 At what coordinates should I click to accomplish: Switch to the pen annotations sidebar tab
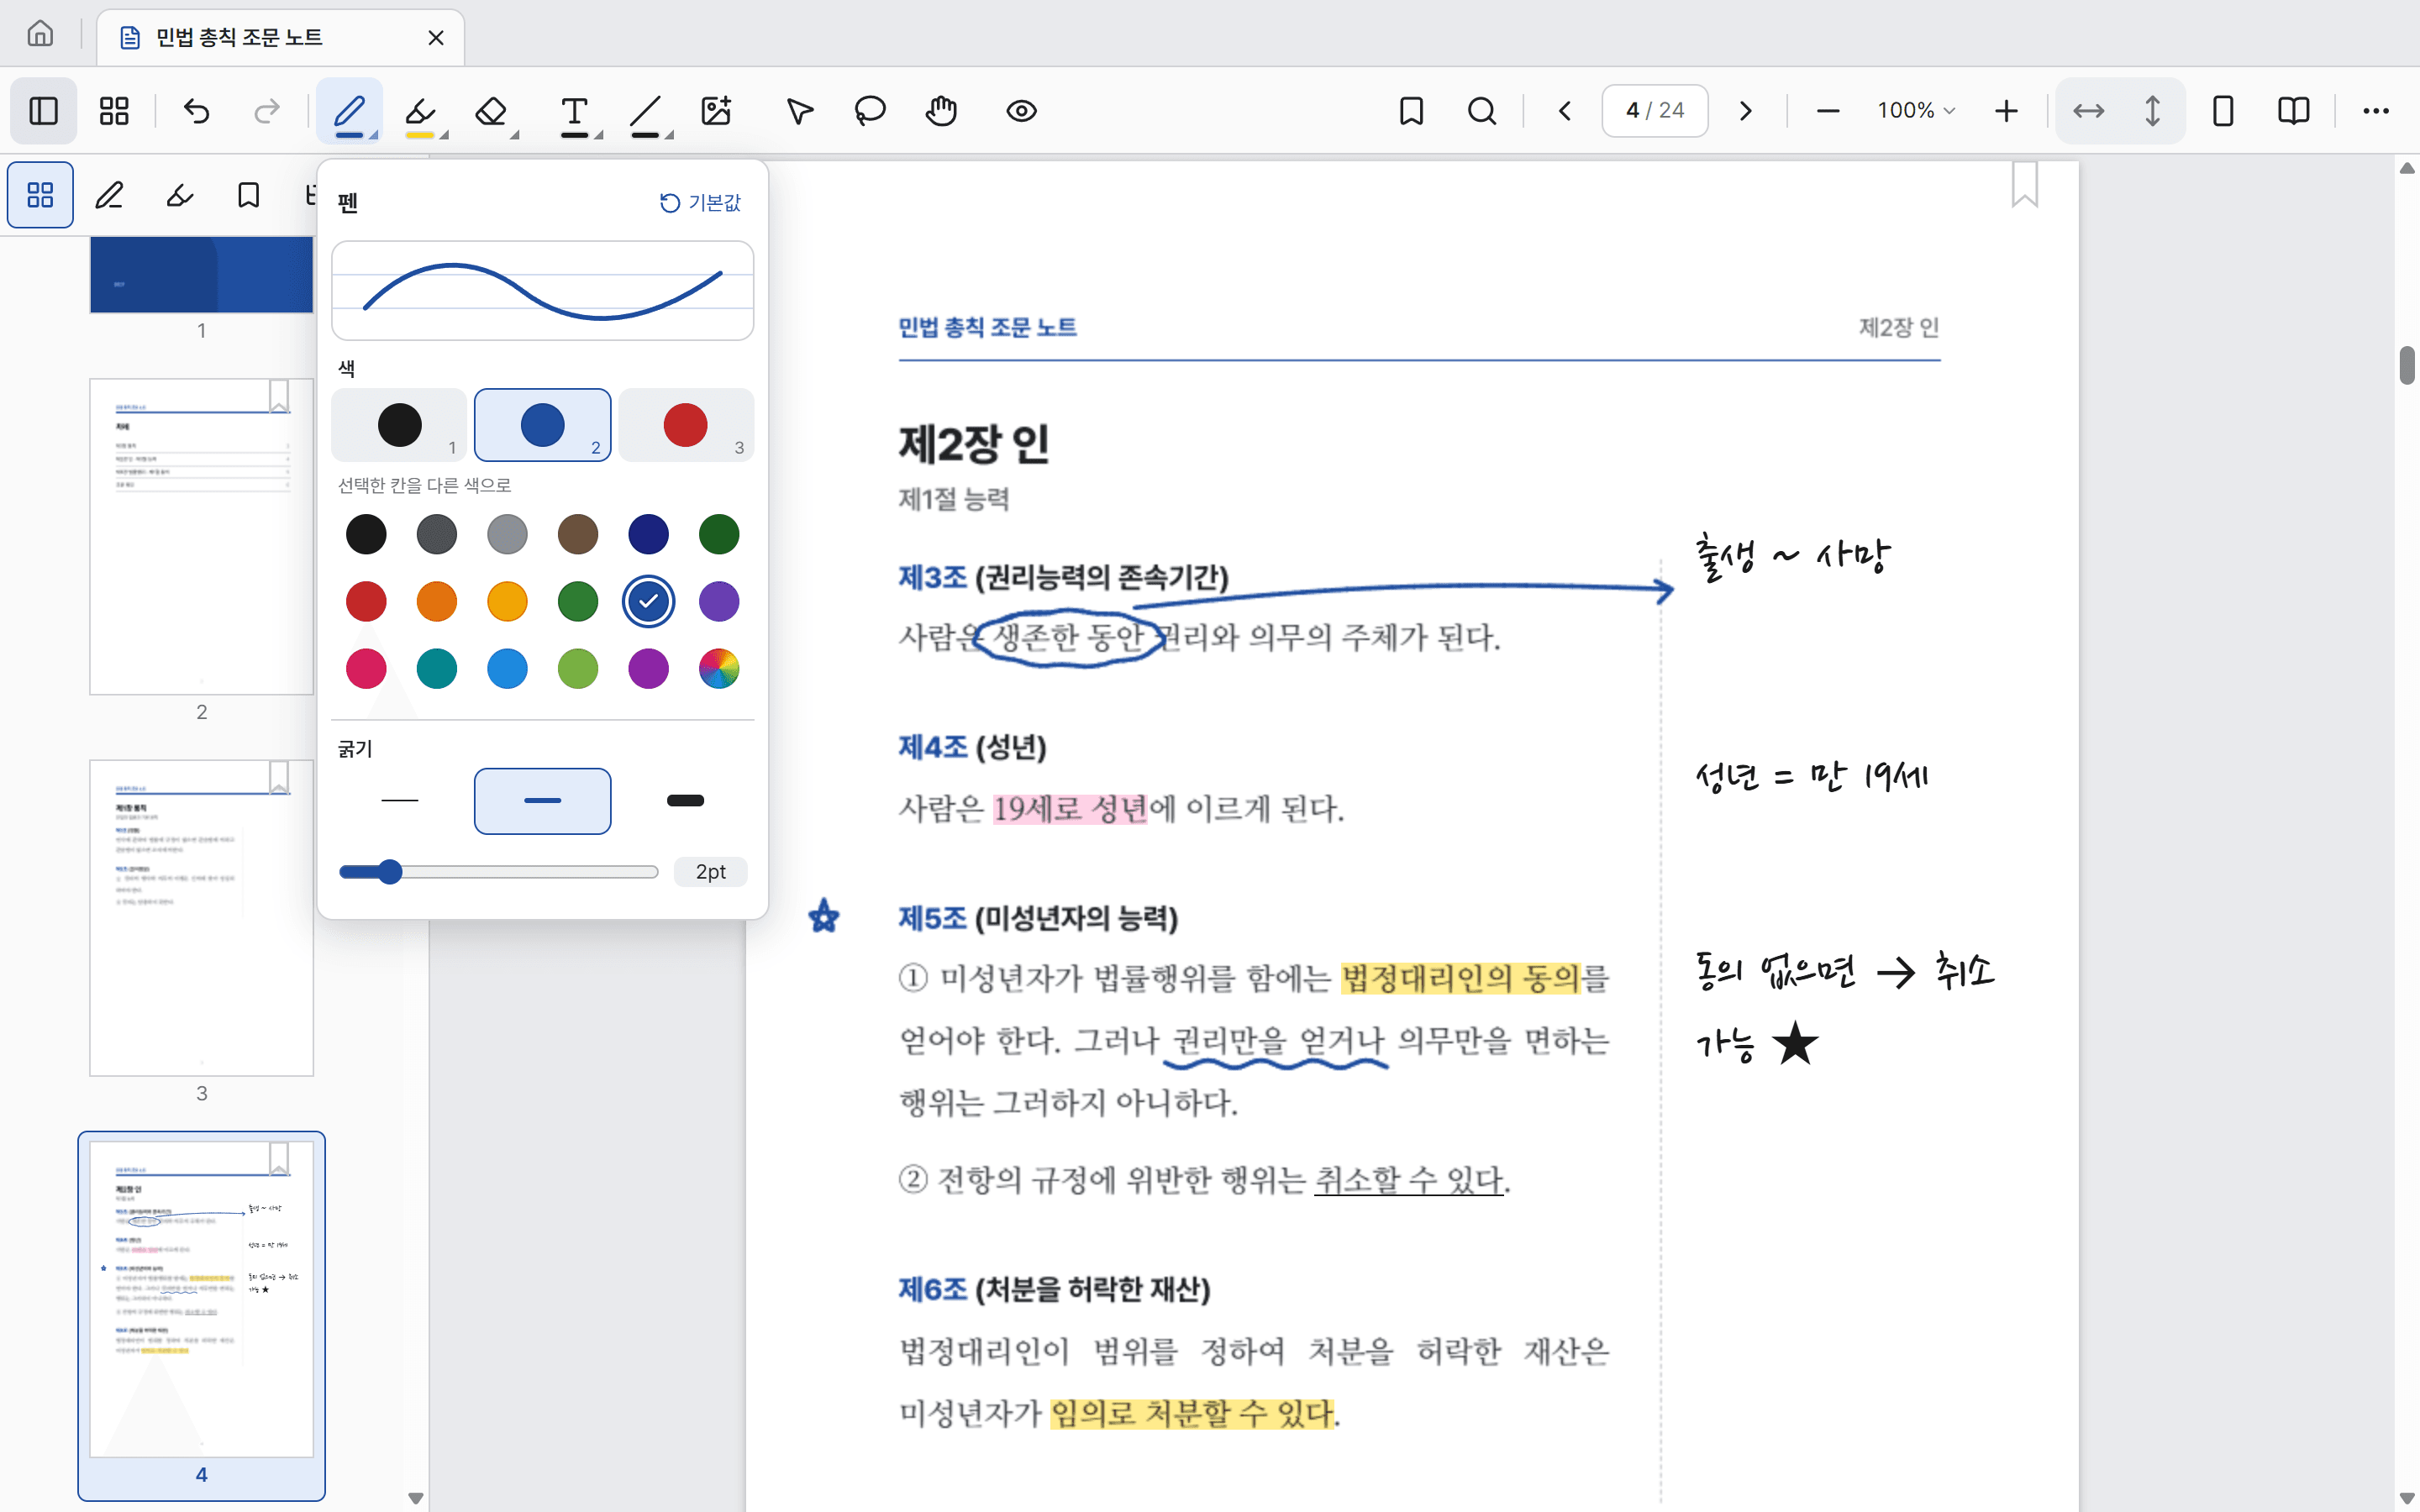[x=109, y=194]
